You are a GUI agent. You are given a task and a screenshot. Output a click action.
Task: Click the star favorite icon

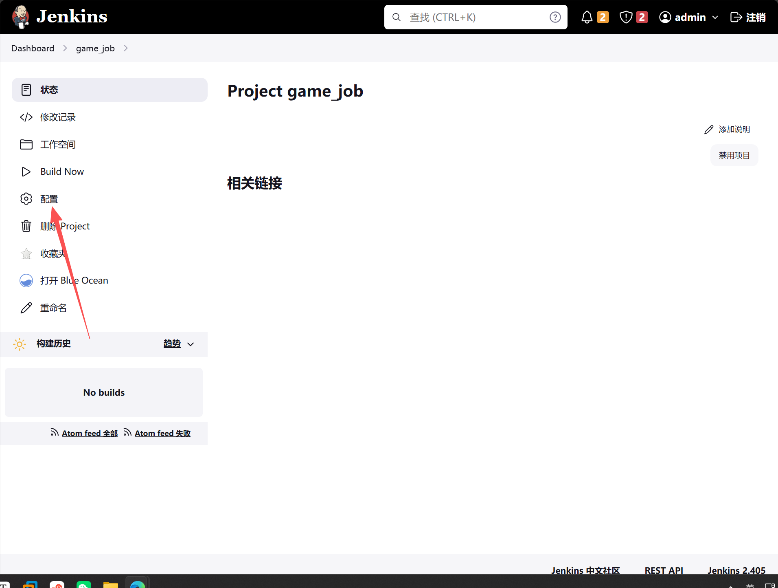pos(26,253)
